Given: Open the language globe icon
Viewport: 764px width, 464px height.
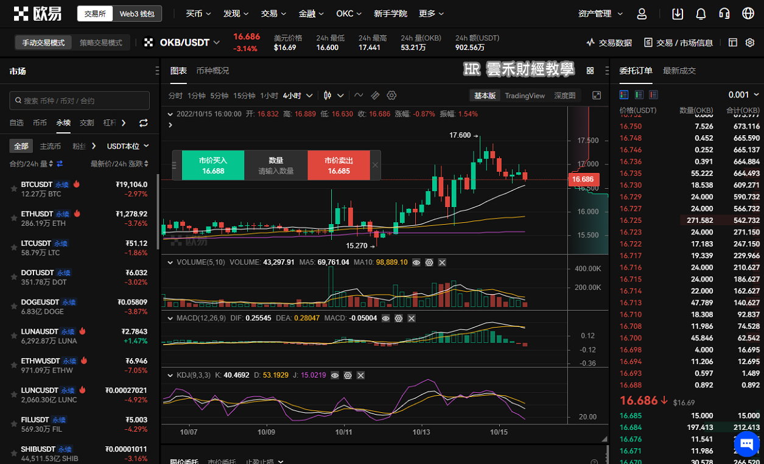Looking at the screenshot, I should [748, 13].
